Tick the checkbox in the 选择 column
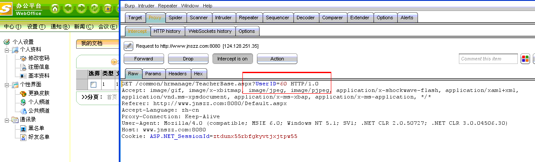 click(93, 85)
